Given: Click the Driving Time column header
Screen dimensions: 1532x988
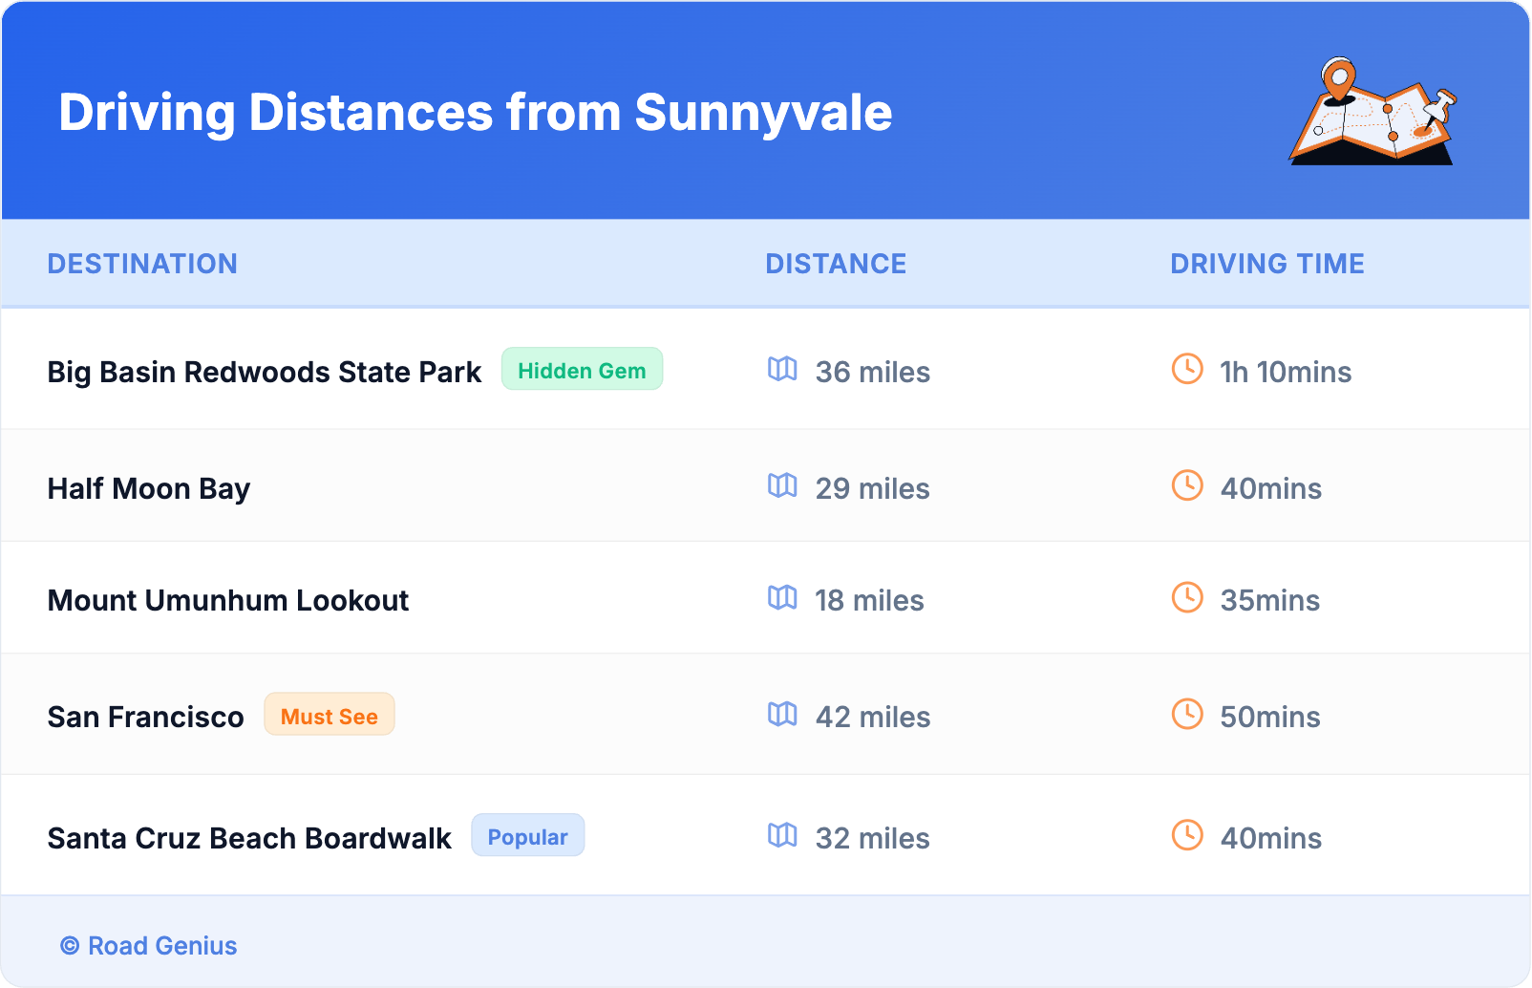Looking at the screenshot, I should coord(1267,264).
